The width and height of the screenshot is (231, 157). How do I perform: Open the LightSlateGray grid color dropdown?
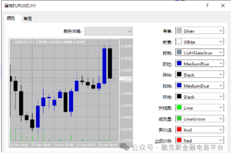point(200,53)
